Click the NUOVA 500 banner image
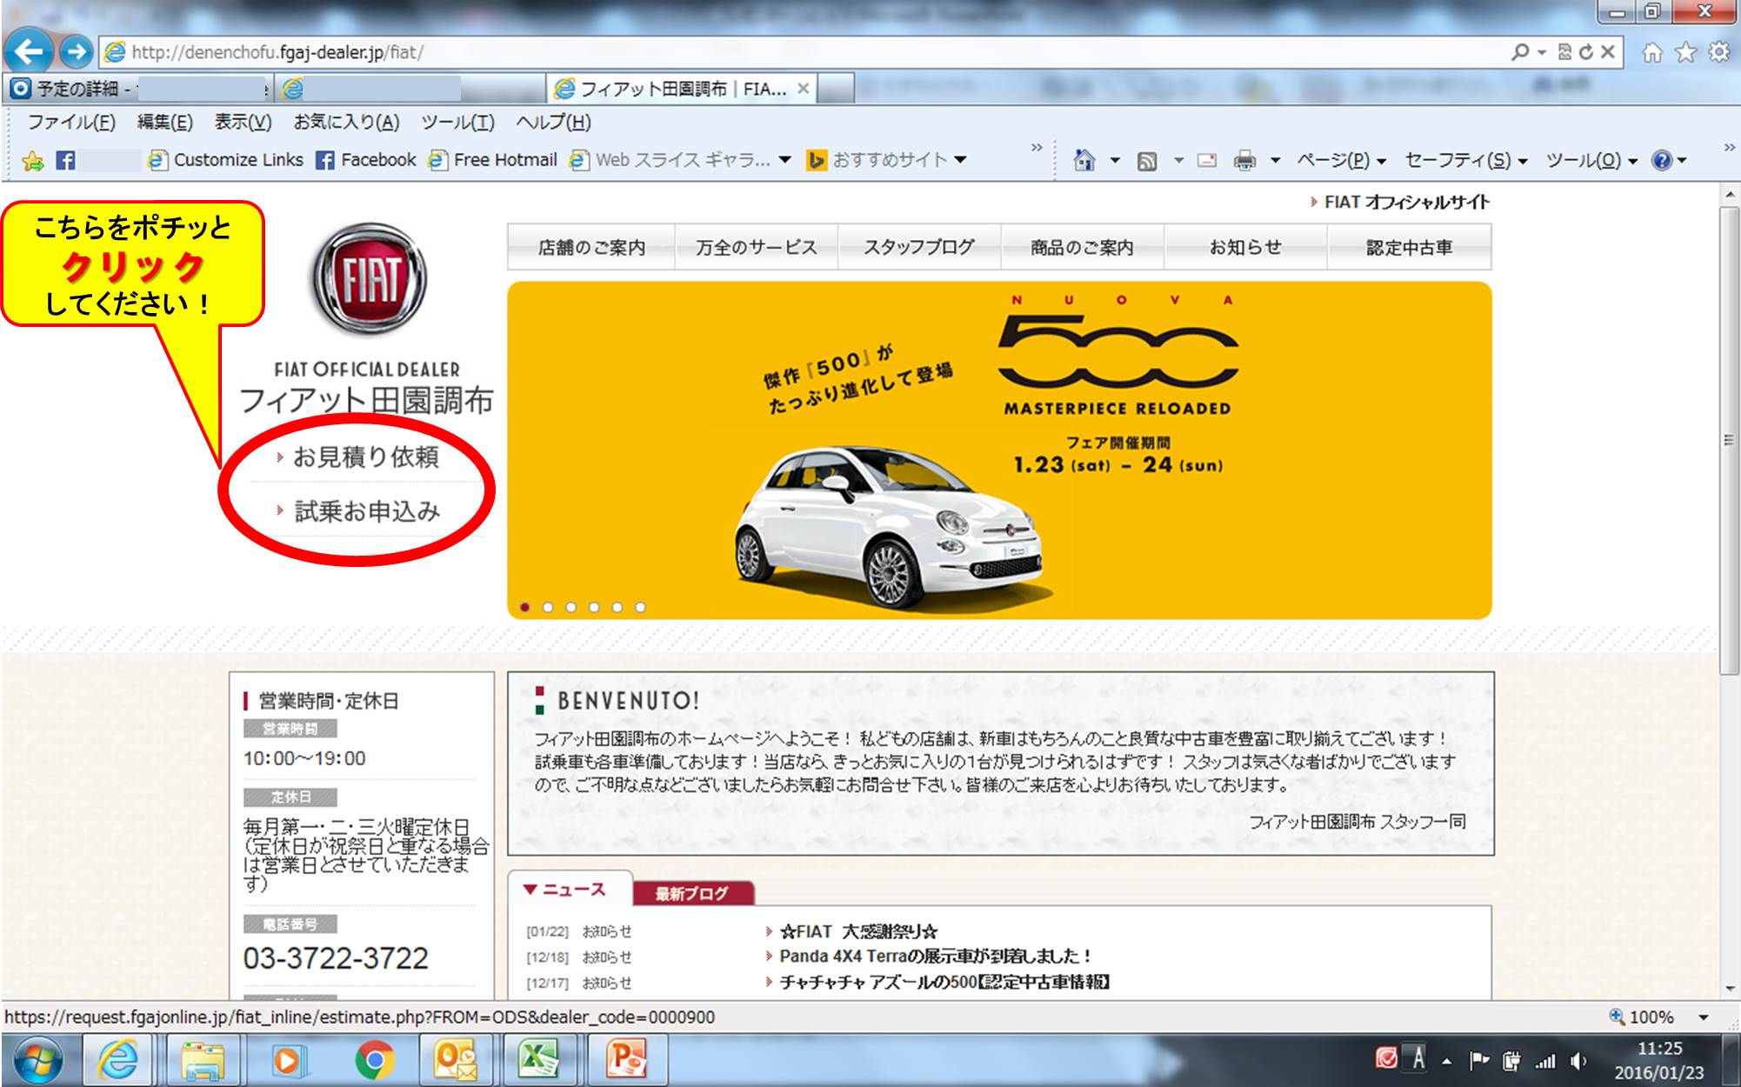This screenshot has width=1741, height=1087. (x=999, y=450)
